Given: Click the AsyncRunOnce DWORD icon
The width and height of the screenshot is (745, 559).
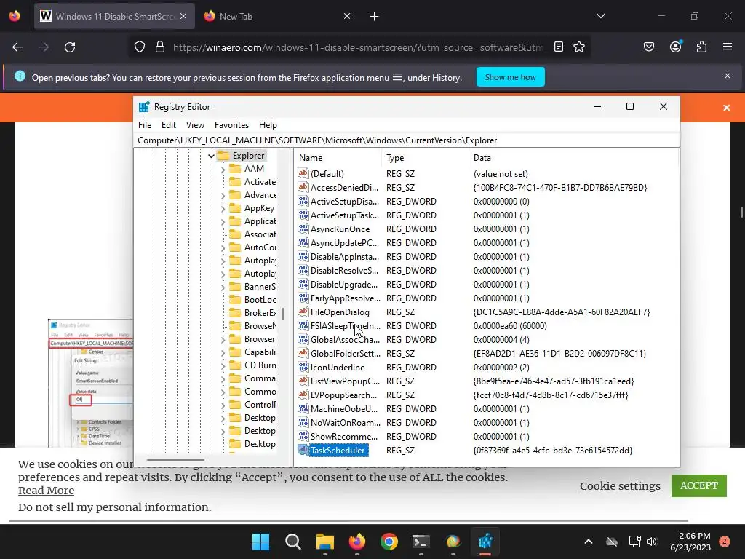Looking at the screenshot, I should click(x=303, y=229).
